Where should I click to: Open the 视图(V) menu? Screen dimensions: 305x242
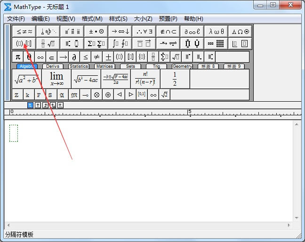[65, 19]
